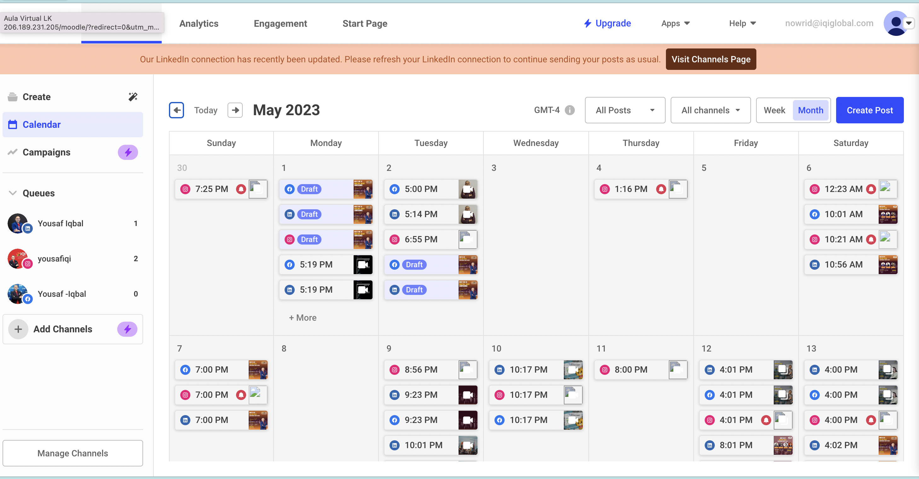Click Visit Channels Page button
Screen dimensions: 919x479
point(711,59)
